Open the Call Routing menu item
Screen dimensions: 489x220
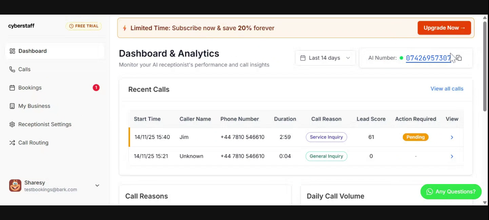click(x=33, y=143)
